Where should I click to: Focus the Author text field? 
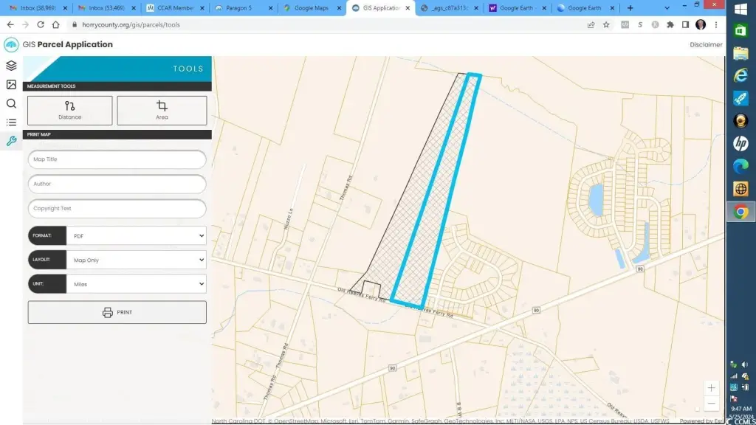117,184
